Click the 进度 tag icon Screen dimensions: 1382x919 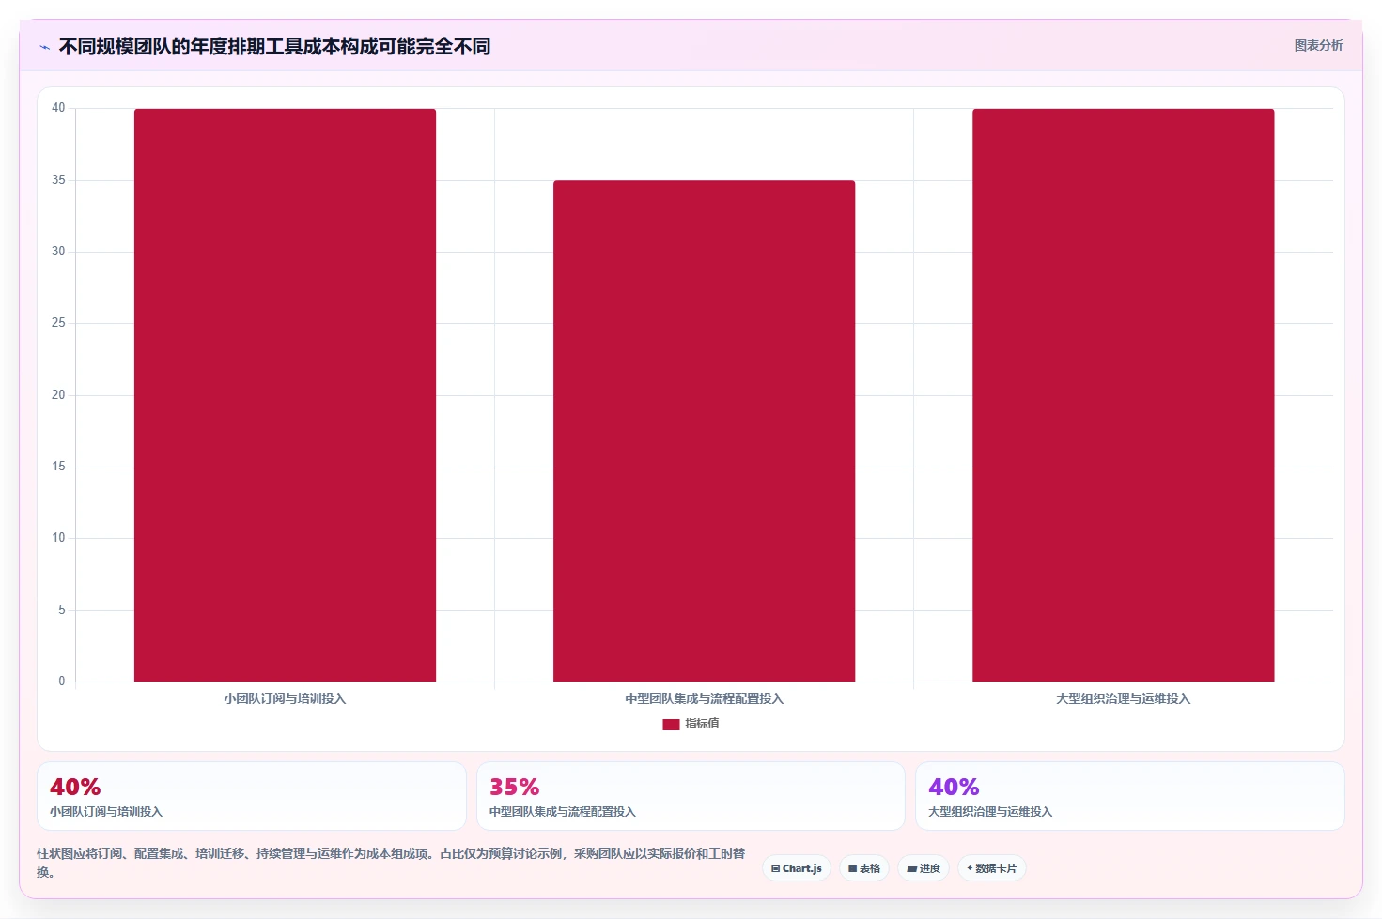point(910,869)
